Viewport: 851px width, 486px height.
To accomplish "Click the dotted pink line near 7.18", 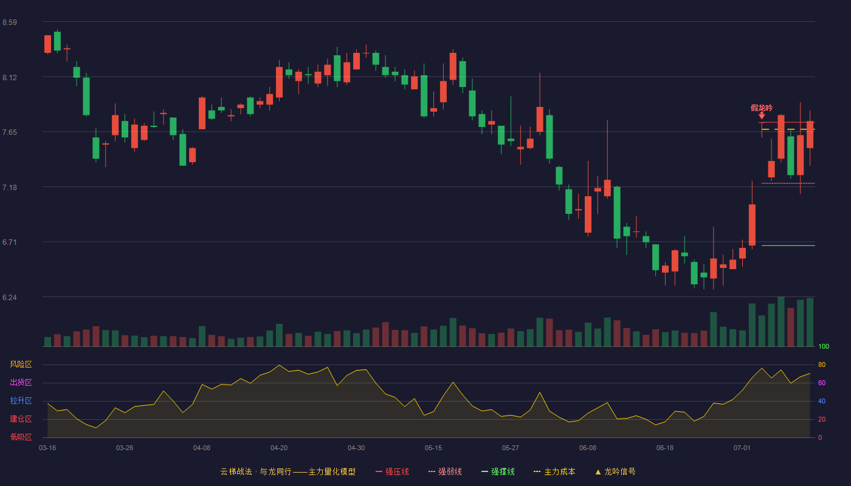I will coord(788,183).
